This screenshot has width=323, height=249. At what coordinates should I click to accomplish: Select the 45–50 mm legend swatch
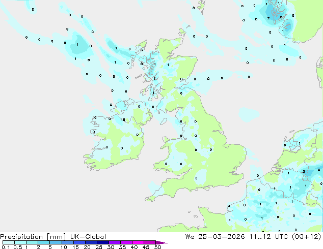[x=150, y=242]
